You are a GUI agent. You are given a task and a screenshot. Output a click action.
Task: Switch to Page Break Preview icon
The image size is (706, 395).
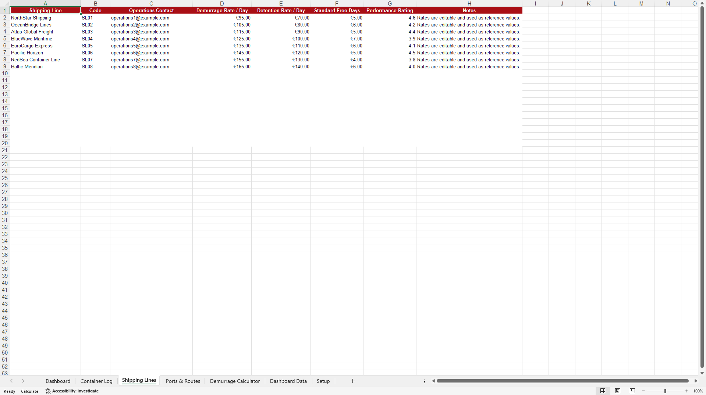pyautogui.click(x=632, y=391)
